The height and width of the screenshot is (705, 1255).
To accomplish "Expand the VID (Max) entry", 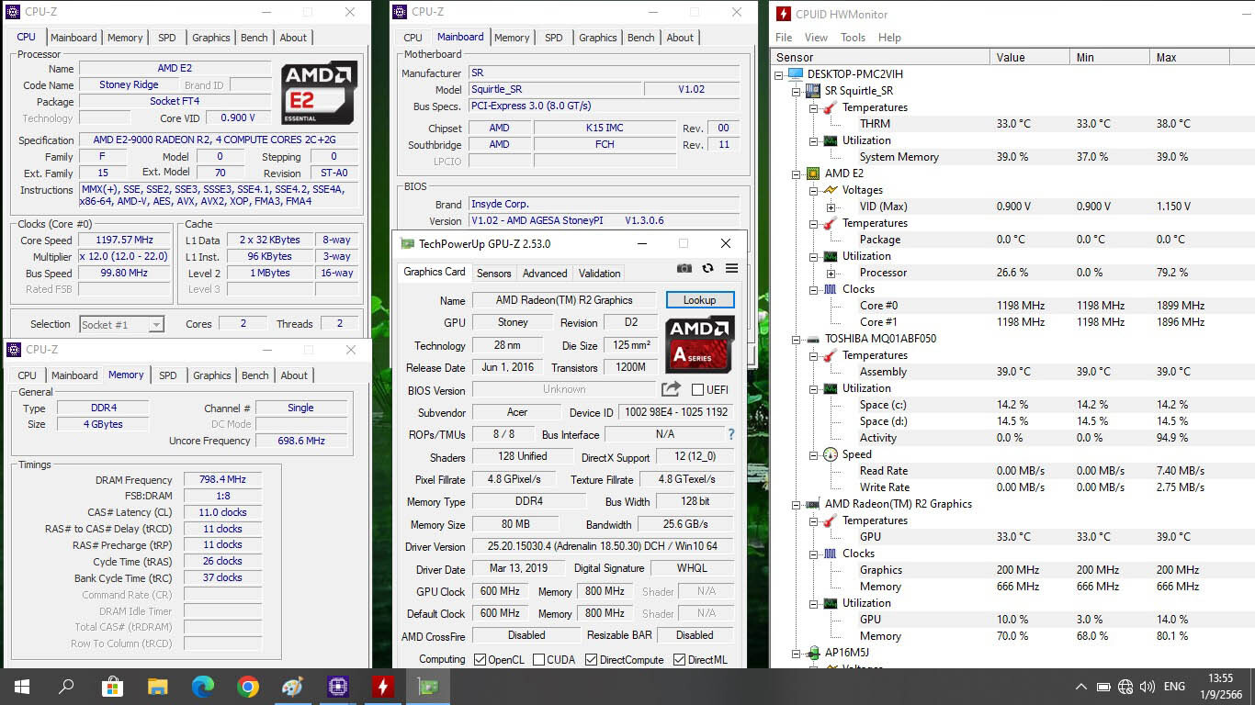I will pyautogui.click(x=831, y=207).
